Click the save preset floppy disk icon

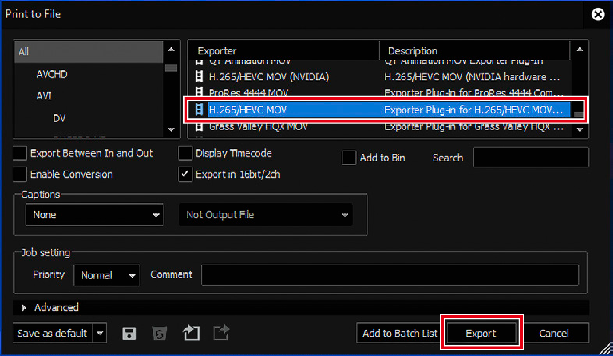click(129, 333)
